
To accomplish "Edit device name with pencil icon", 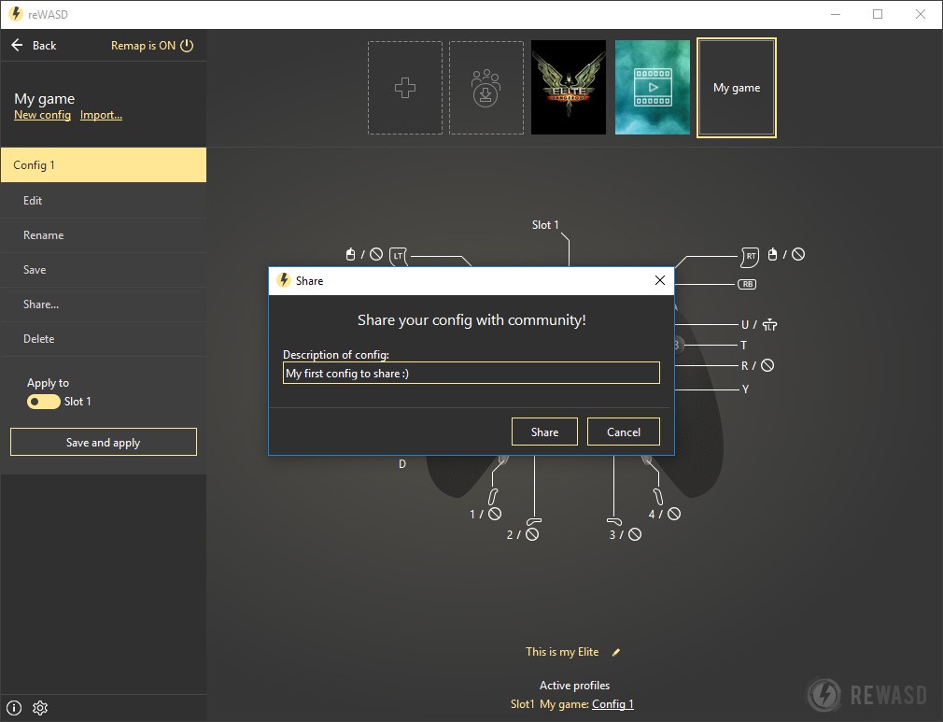I will (616, 652).
